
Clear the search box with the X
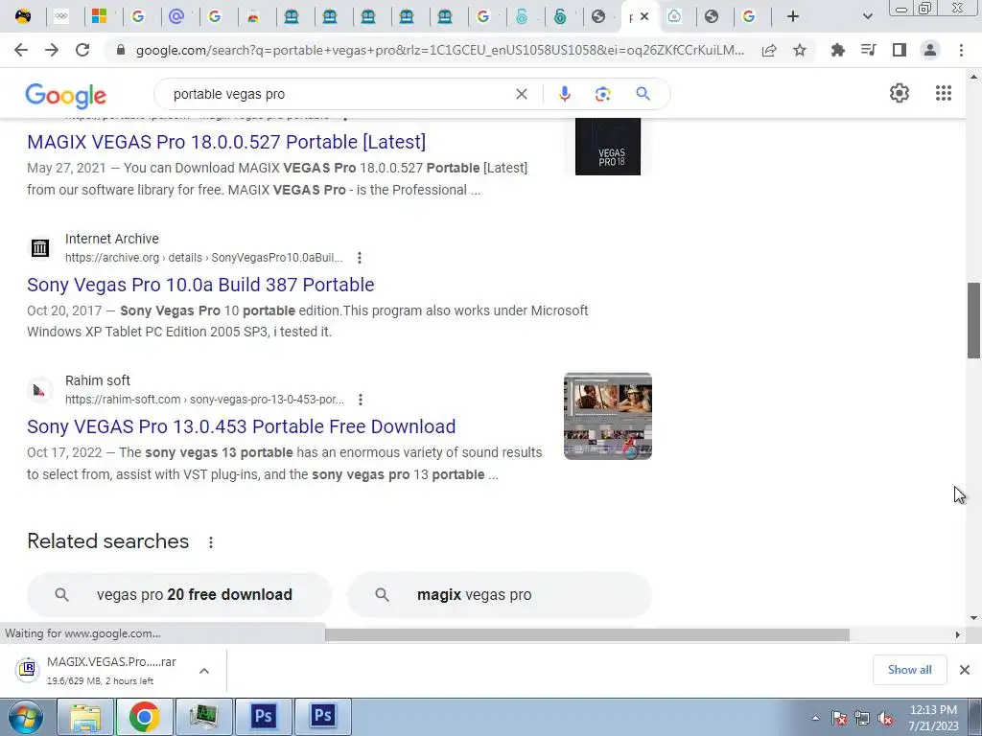click(x=521, y=94)
